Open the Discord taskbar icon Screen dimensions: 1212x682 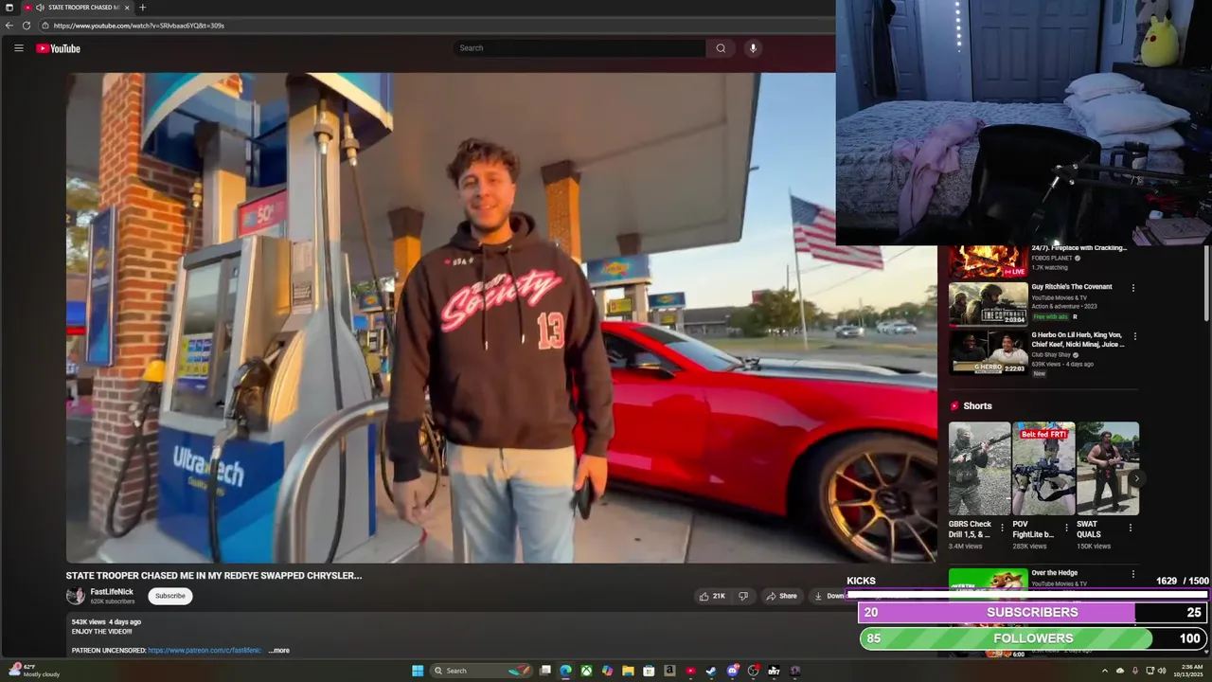[732, 671]
